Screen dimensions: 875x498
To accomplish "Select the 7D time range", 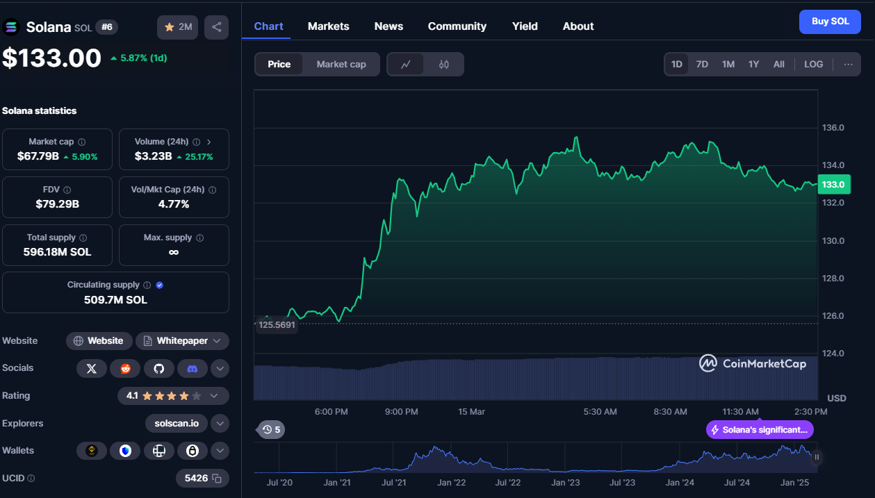I will [702, 65].
